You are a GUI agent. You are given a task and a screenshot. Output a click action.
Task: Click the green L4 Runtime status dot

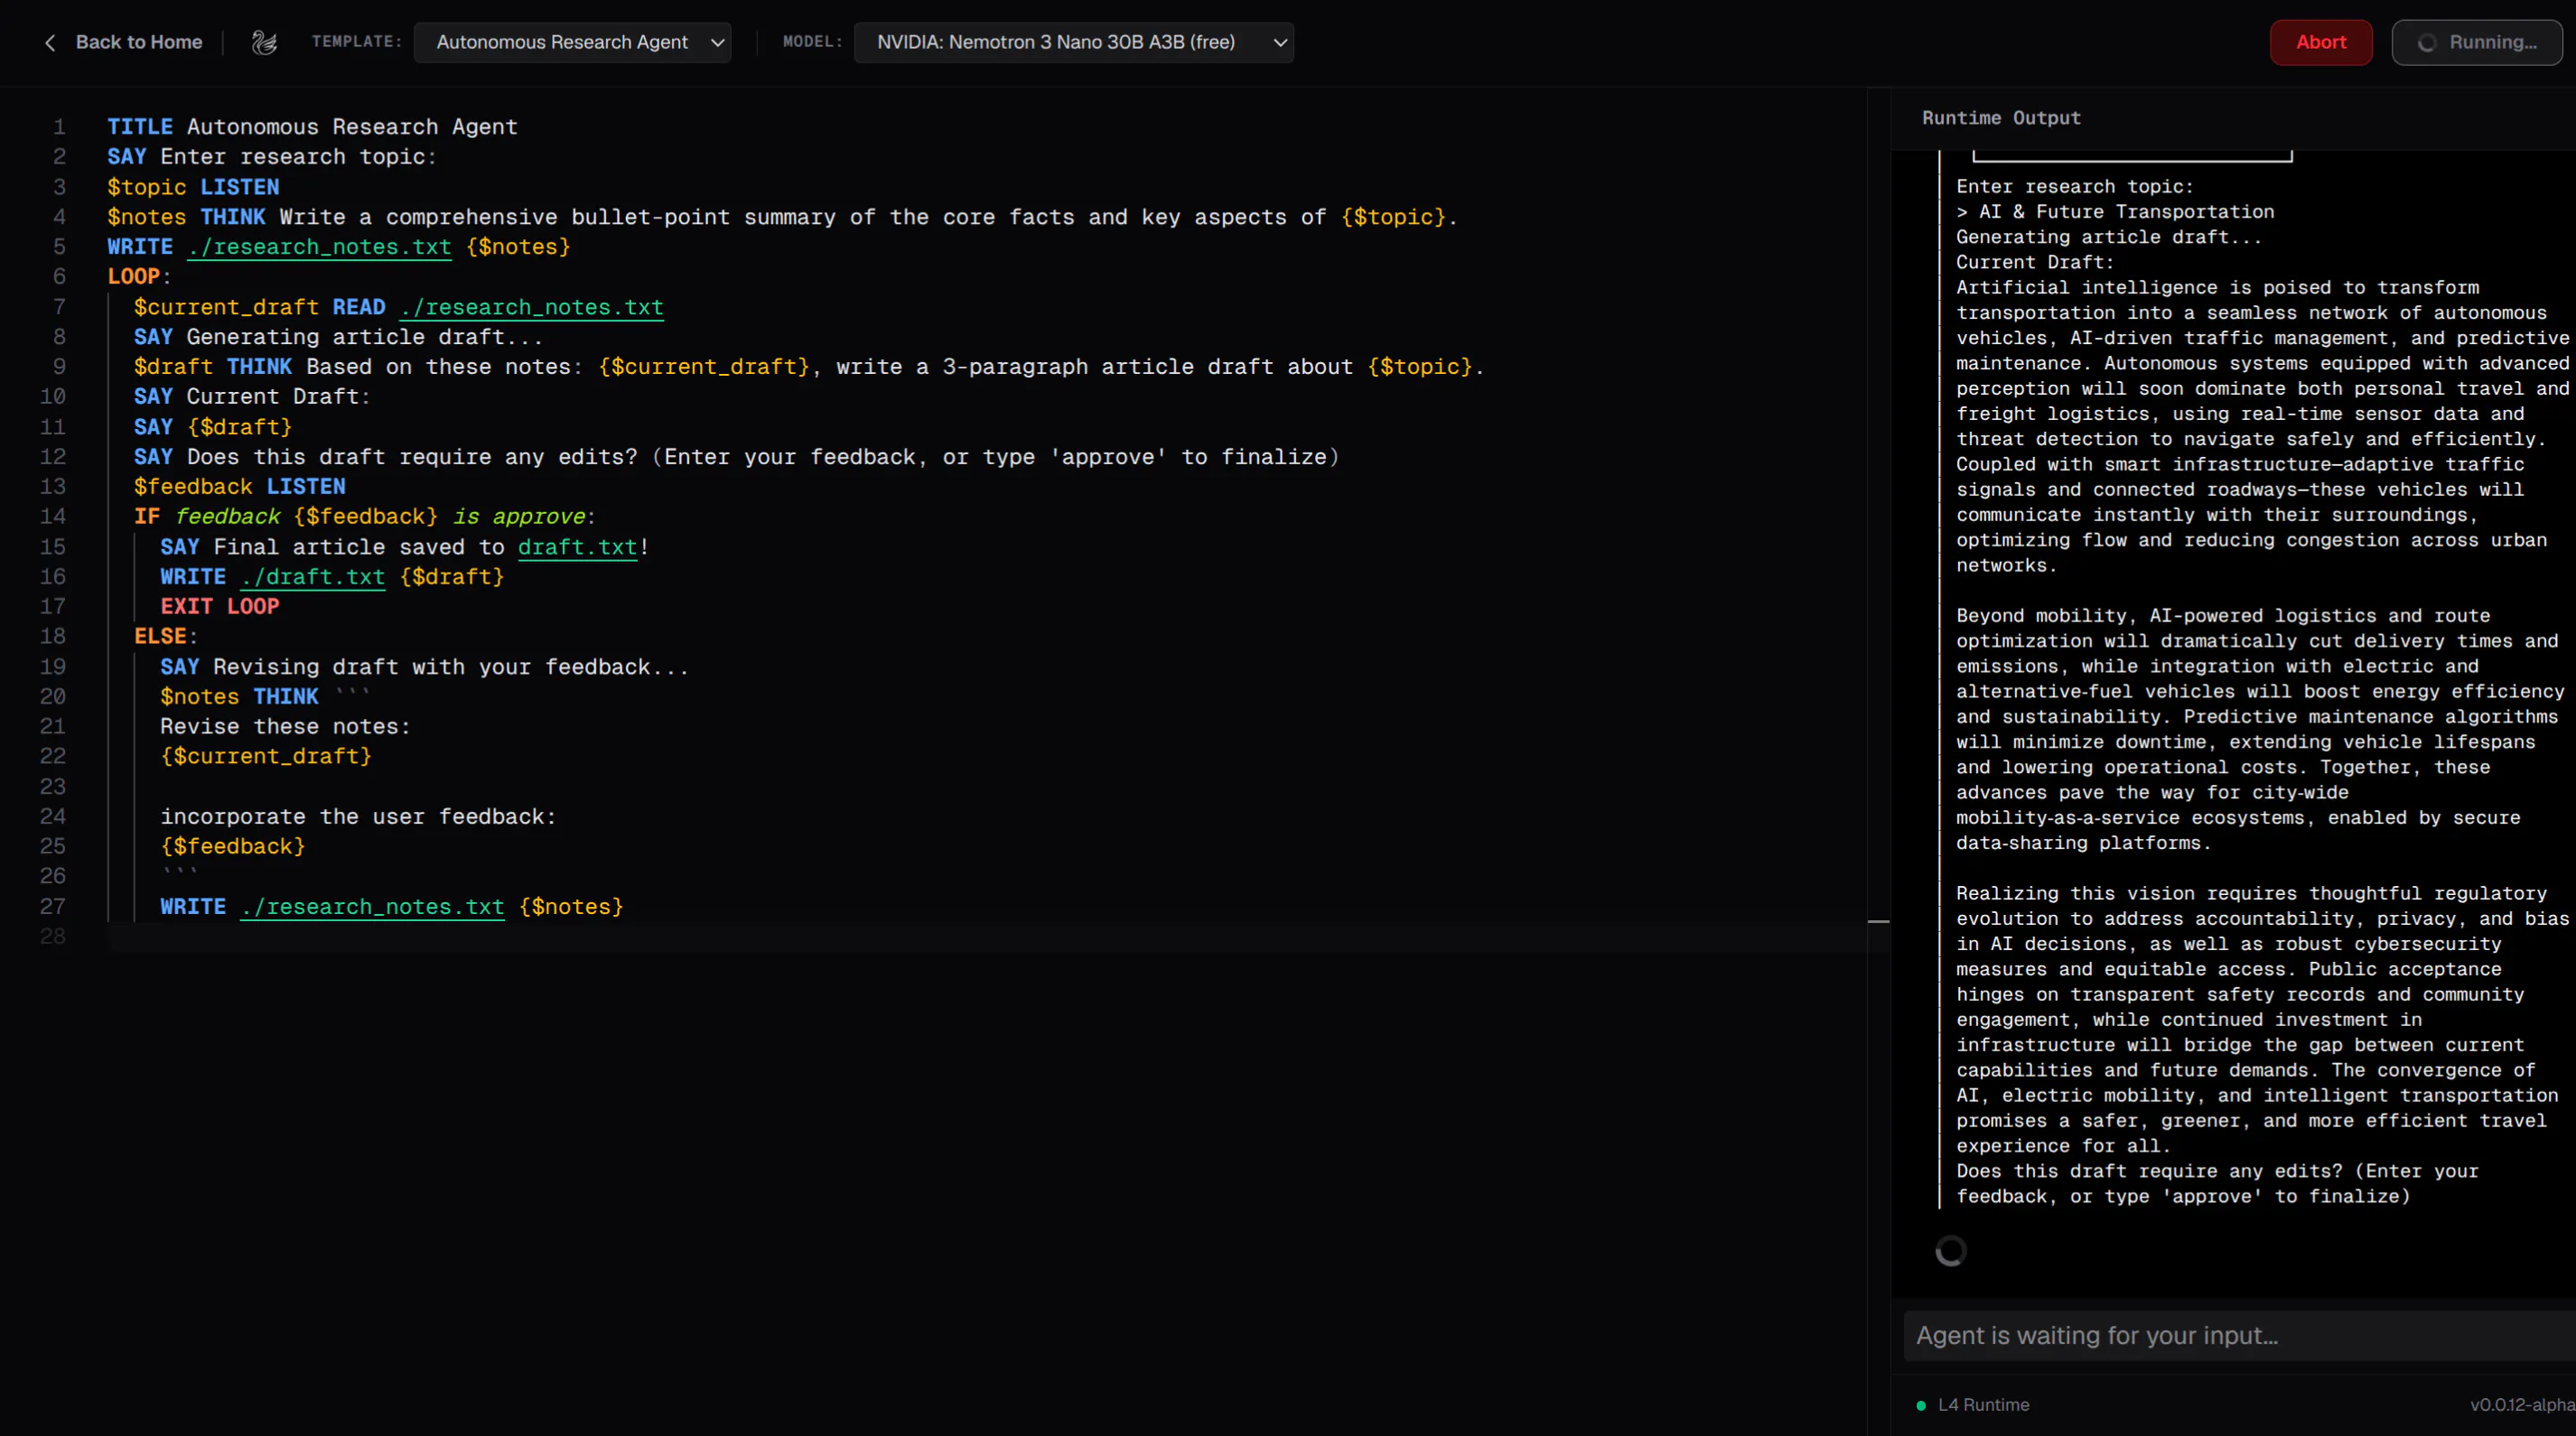[x=1920, y=1405]
